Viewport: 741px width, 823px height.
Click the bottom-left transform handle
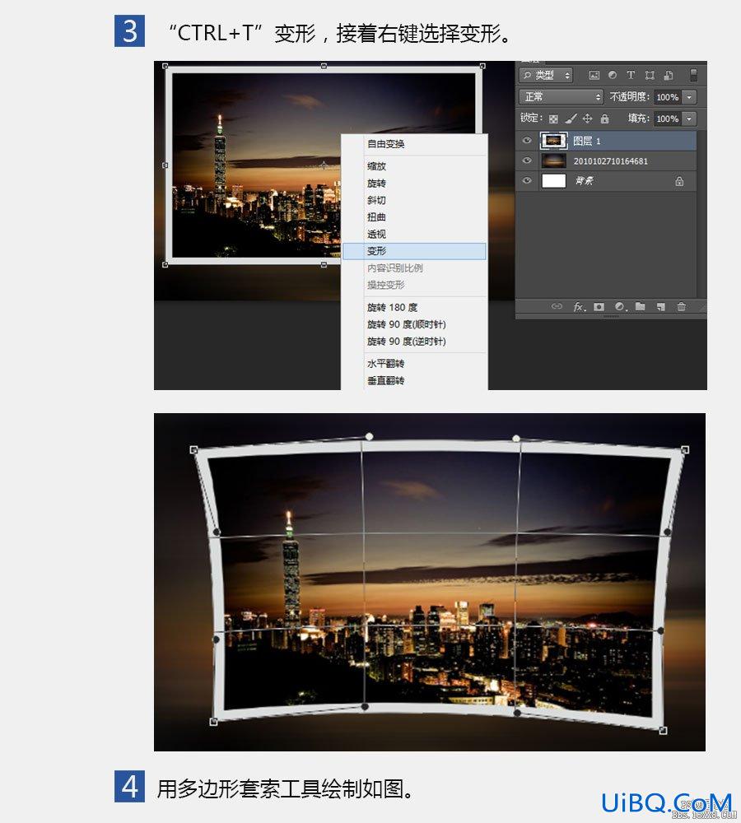click(x=165, y=264)
